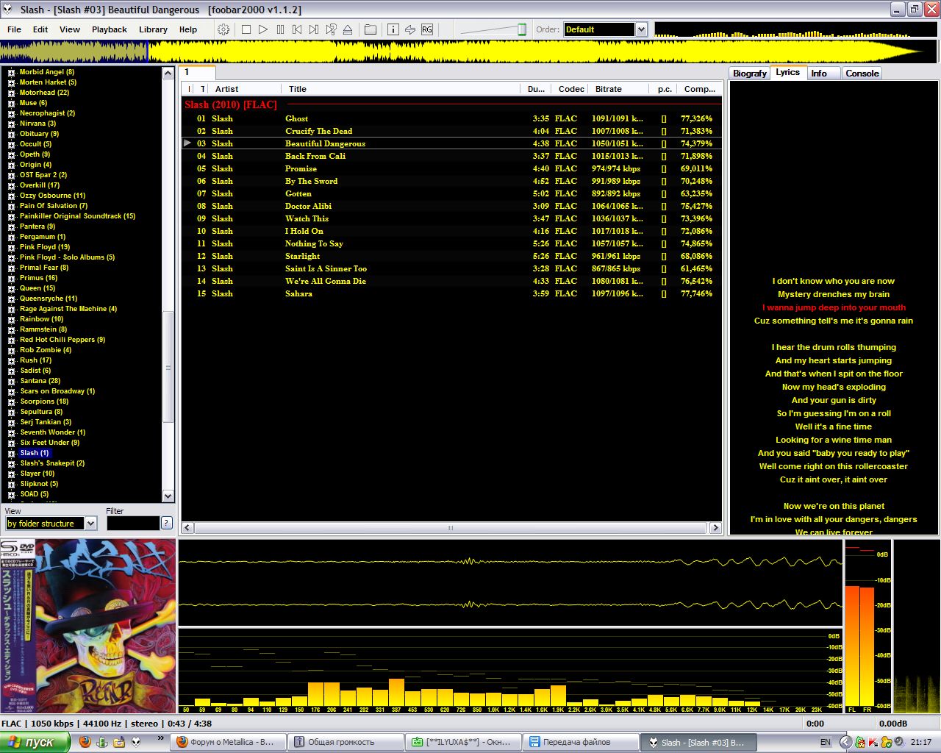Image resolution: width=941 pixels, height=753 pixels.
Task: Click the volume slider handle
Action: 522,29
